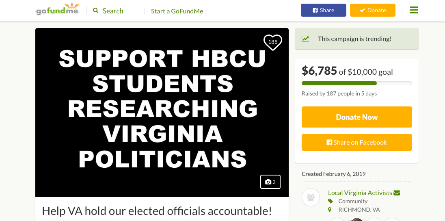Like the campaign with the heart icon
This screenshot has height=221, width=445.
tap(273, 42)
